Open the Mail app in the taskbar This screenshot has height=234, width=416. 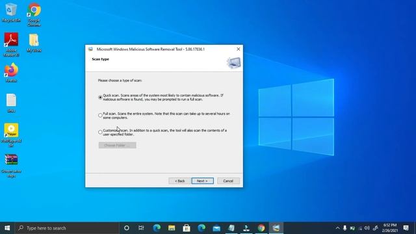[216, 228]
